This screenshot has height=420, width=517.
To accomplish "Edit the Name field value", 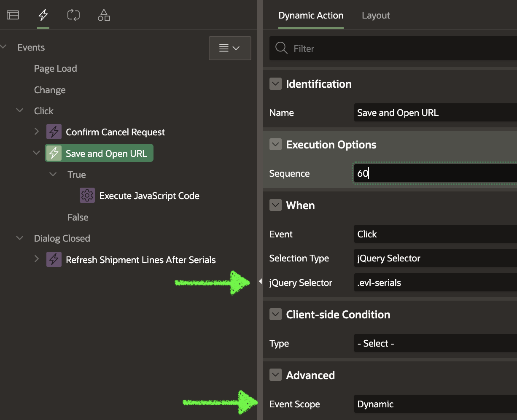I will 436,113.
